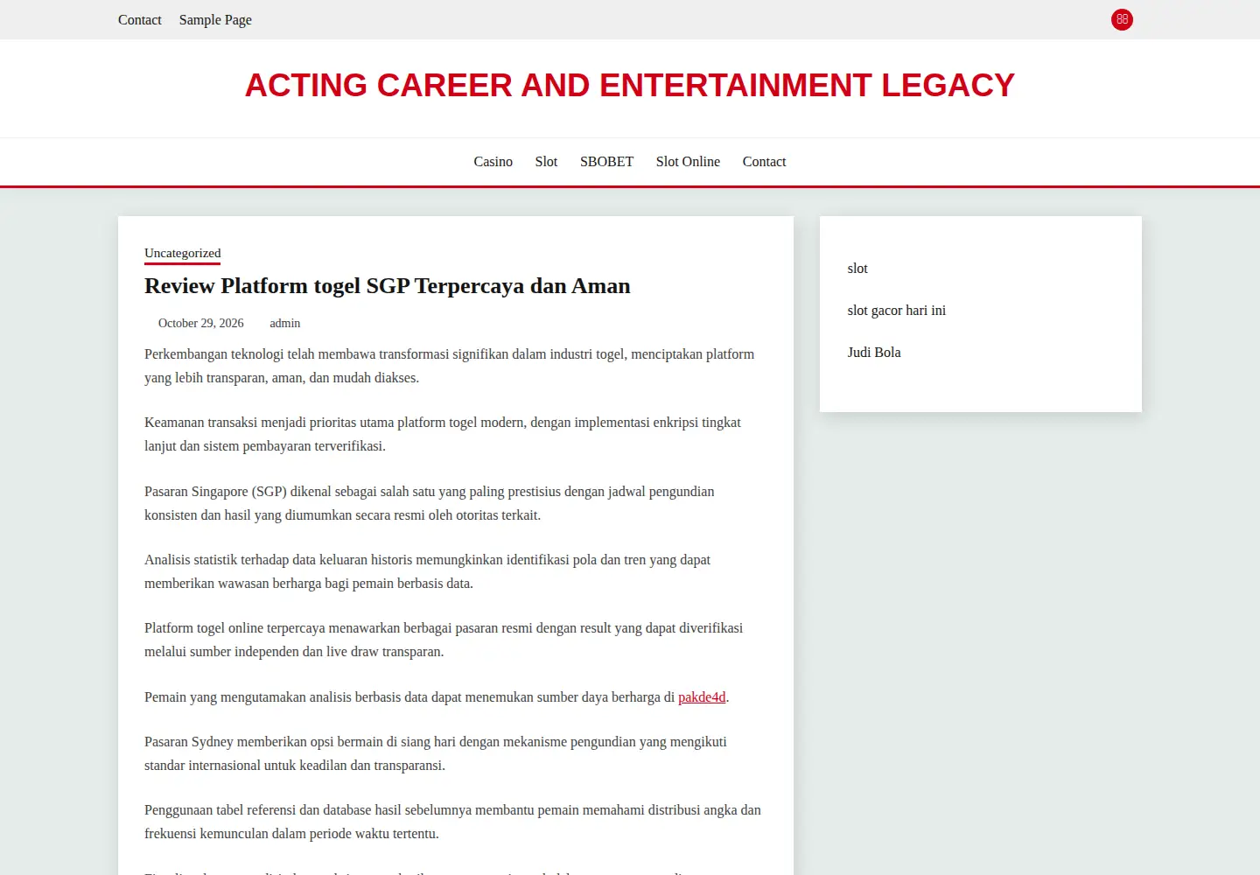The height and width of the screenshot is (875, 1260).
Task: Click the paragraph starting 'Platform togel online terpercaya'
Action: click(455, 640)
